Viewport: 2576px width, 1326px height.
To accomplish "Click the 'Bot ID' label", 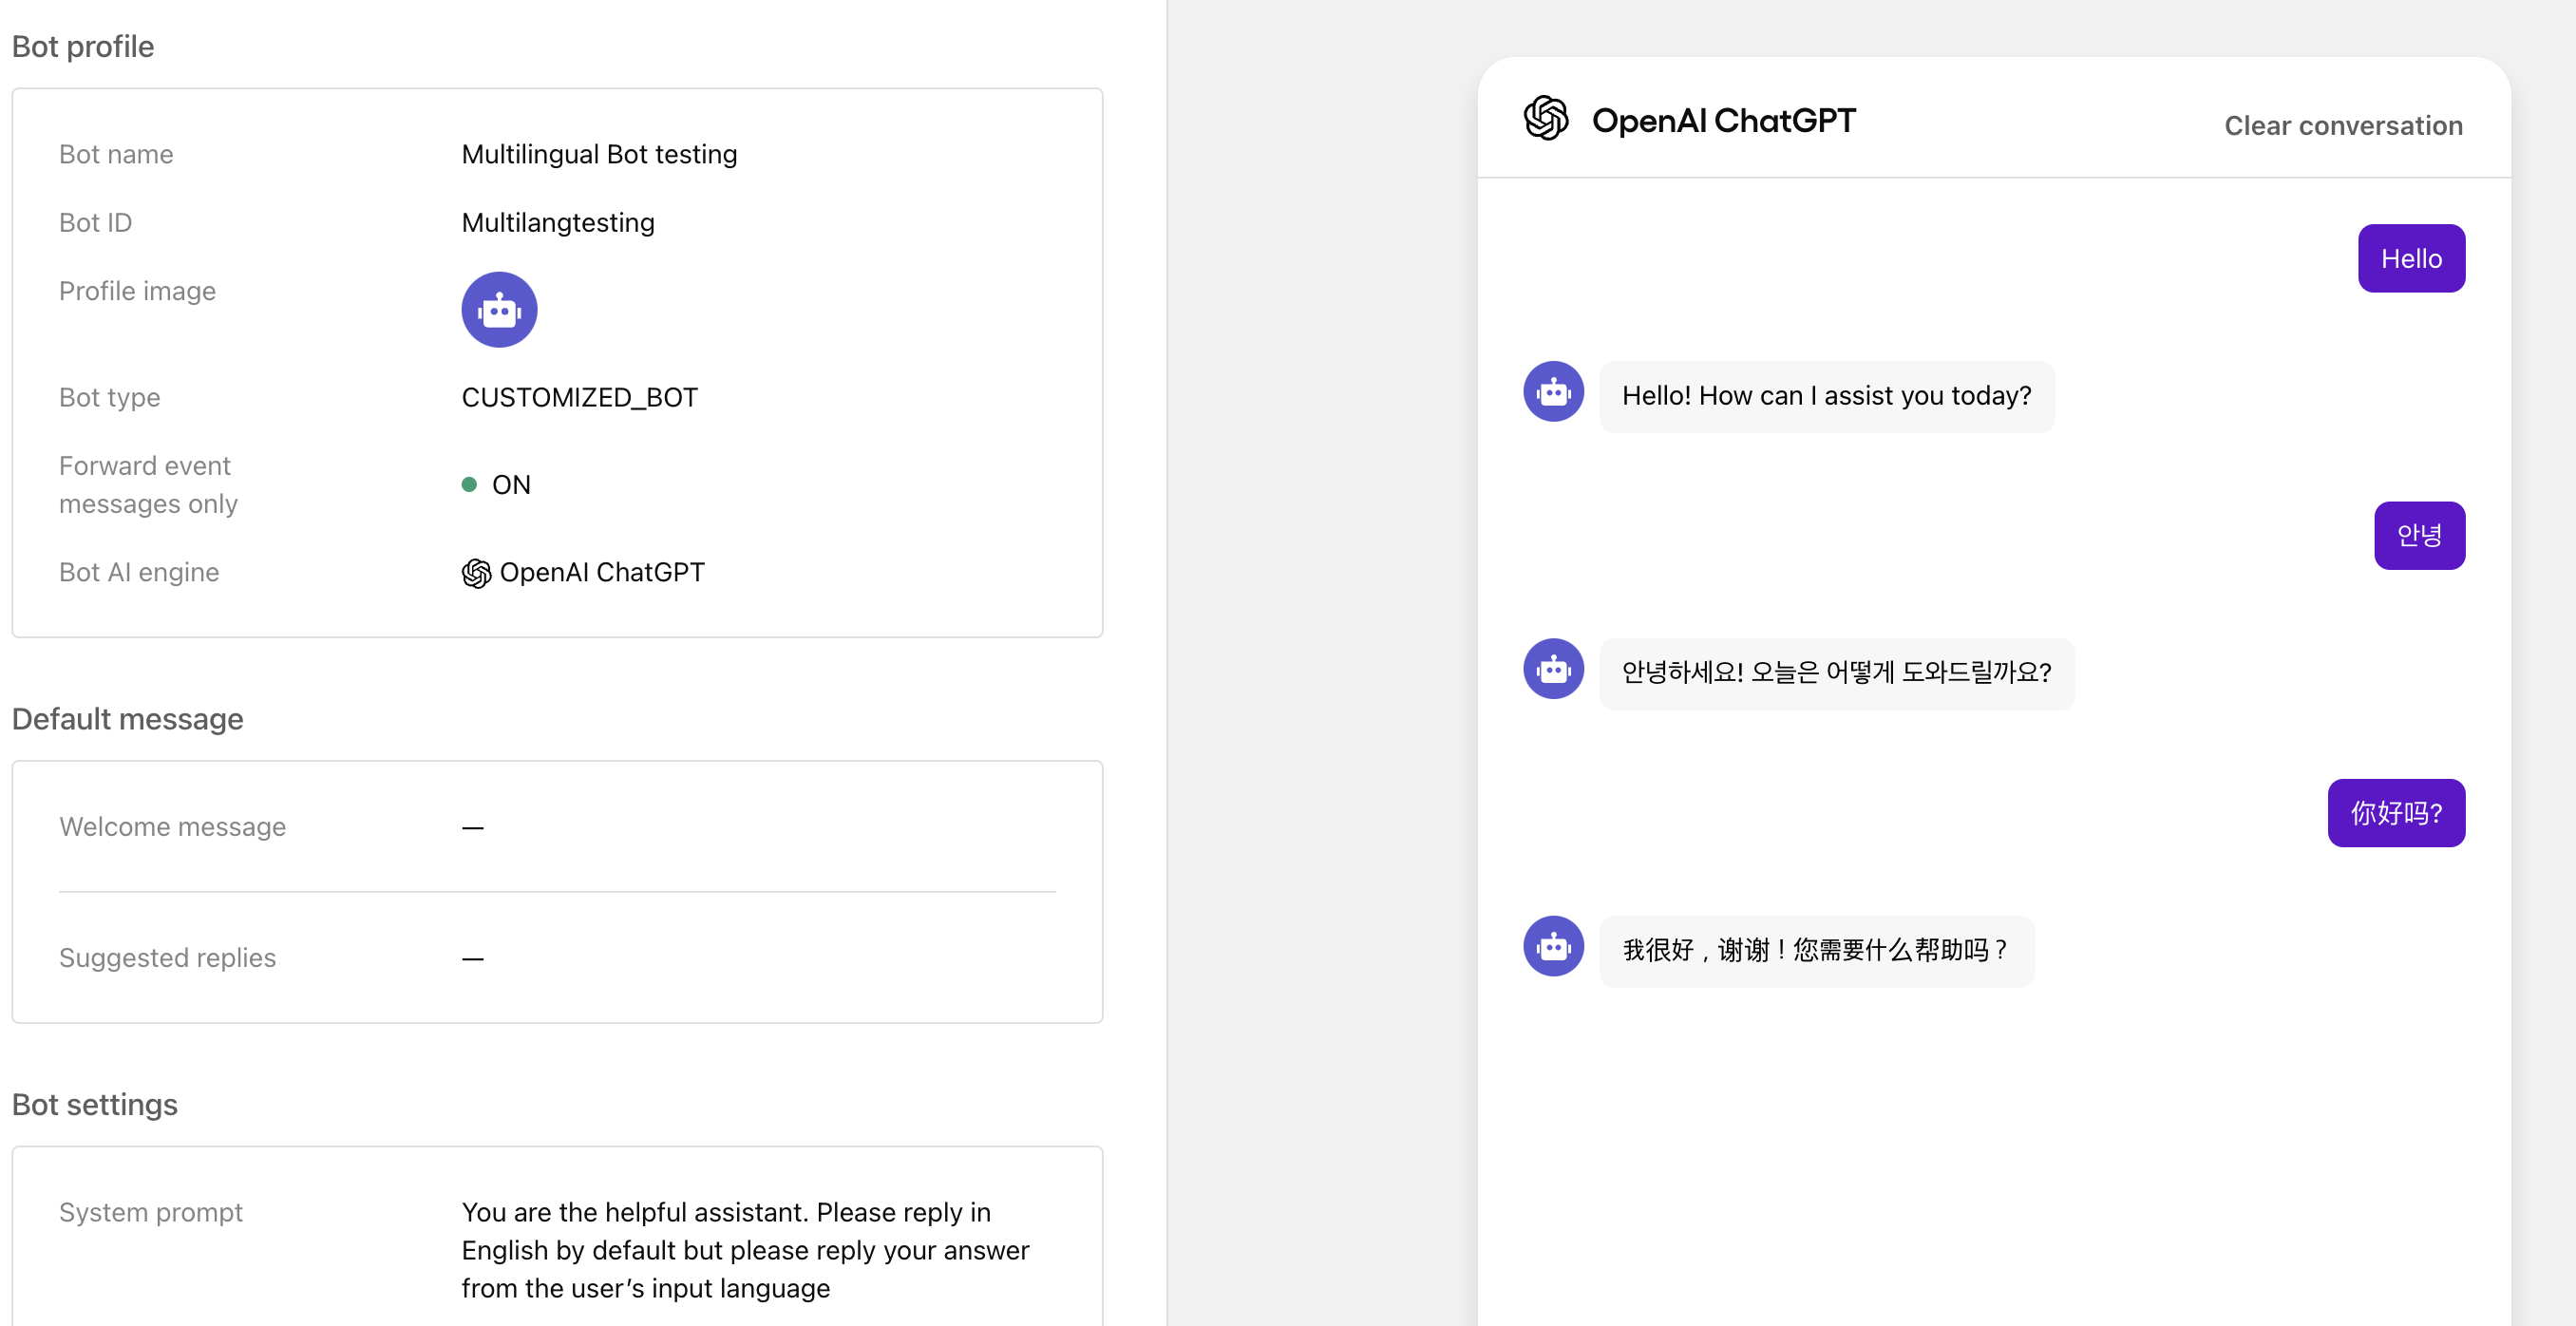I will pyautogui.click(x=95, y=222).
